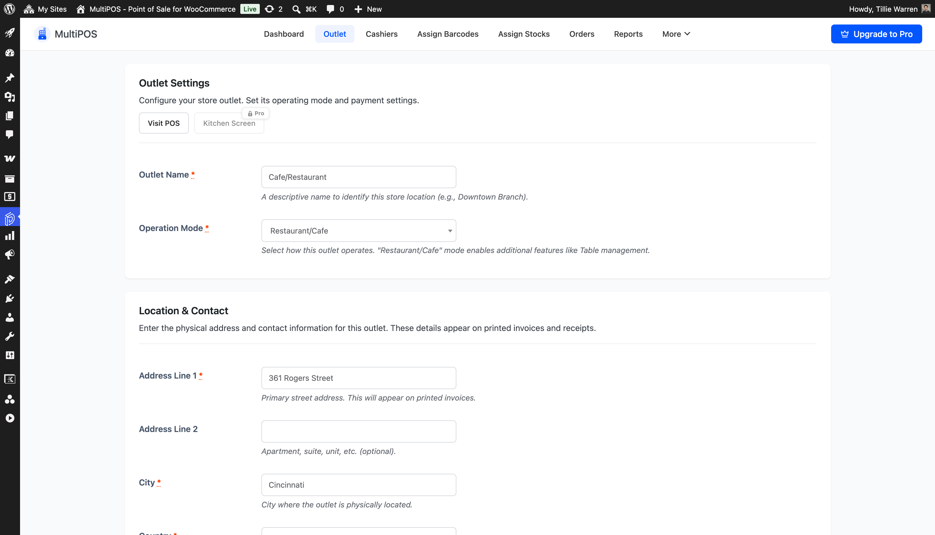Open the Appearance paintbrush sidebar icon
935x535 pixels.
(x=9, y=279)
